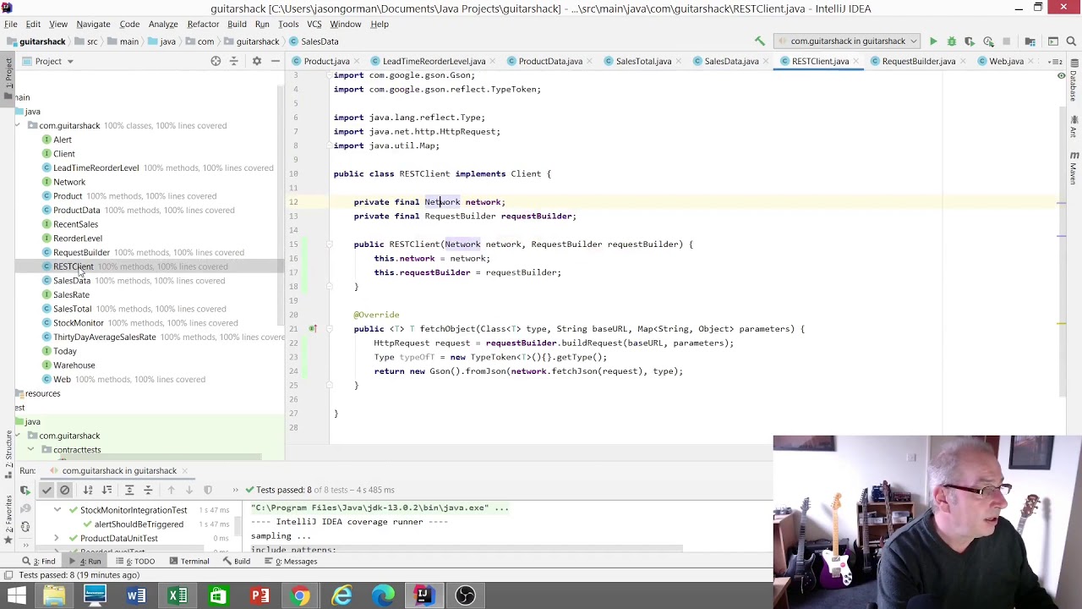Open the Build tool window
The height and width of the screenshot is (609, 1082).
pyautogui.click(x=236, y=561)
